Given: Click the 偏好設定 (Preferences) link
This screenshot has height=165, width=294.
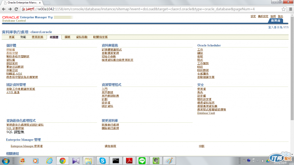Looking at the screenshot, I should [x=263, y=16].
